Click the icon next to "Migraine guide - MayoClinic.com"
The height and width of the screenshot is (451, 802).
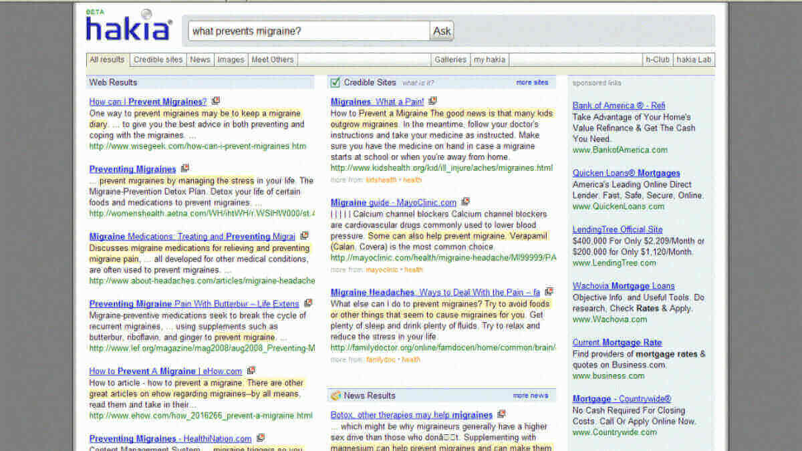[x=465, y=202]
